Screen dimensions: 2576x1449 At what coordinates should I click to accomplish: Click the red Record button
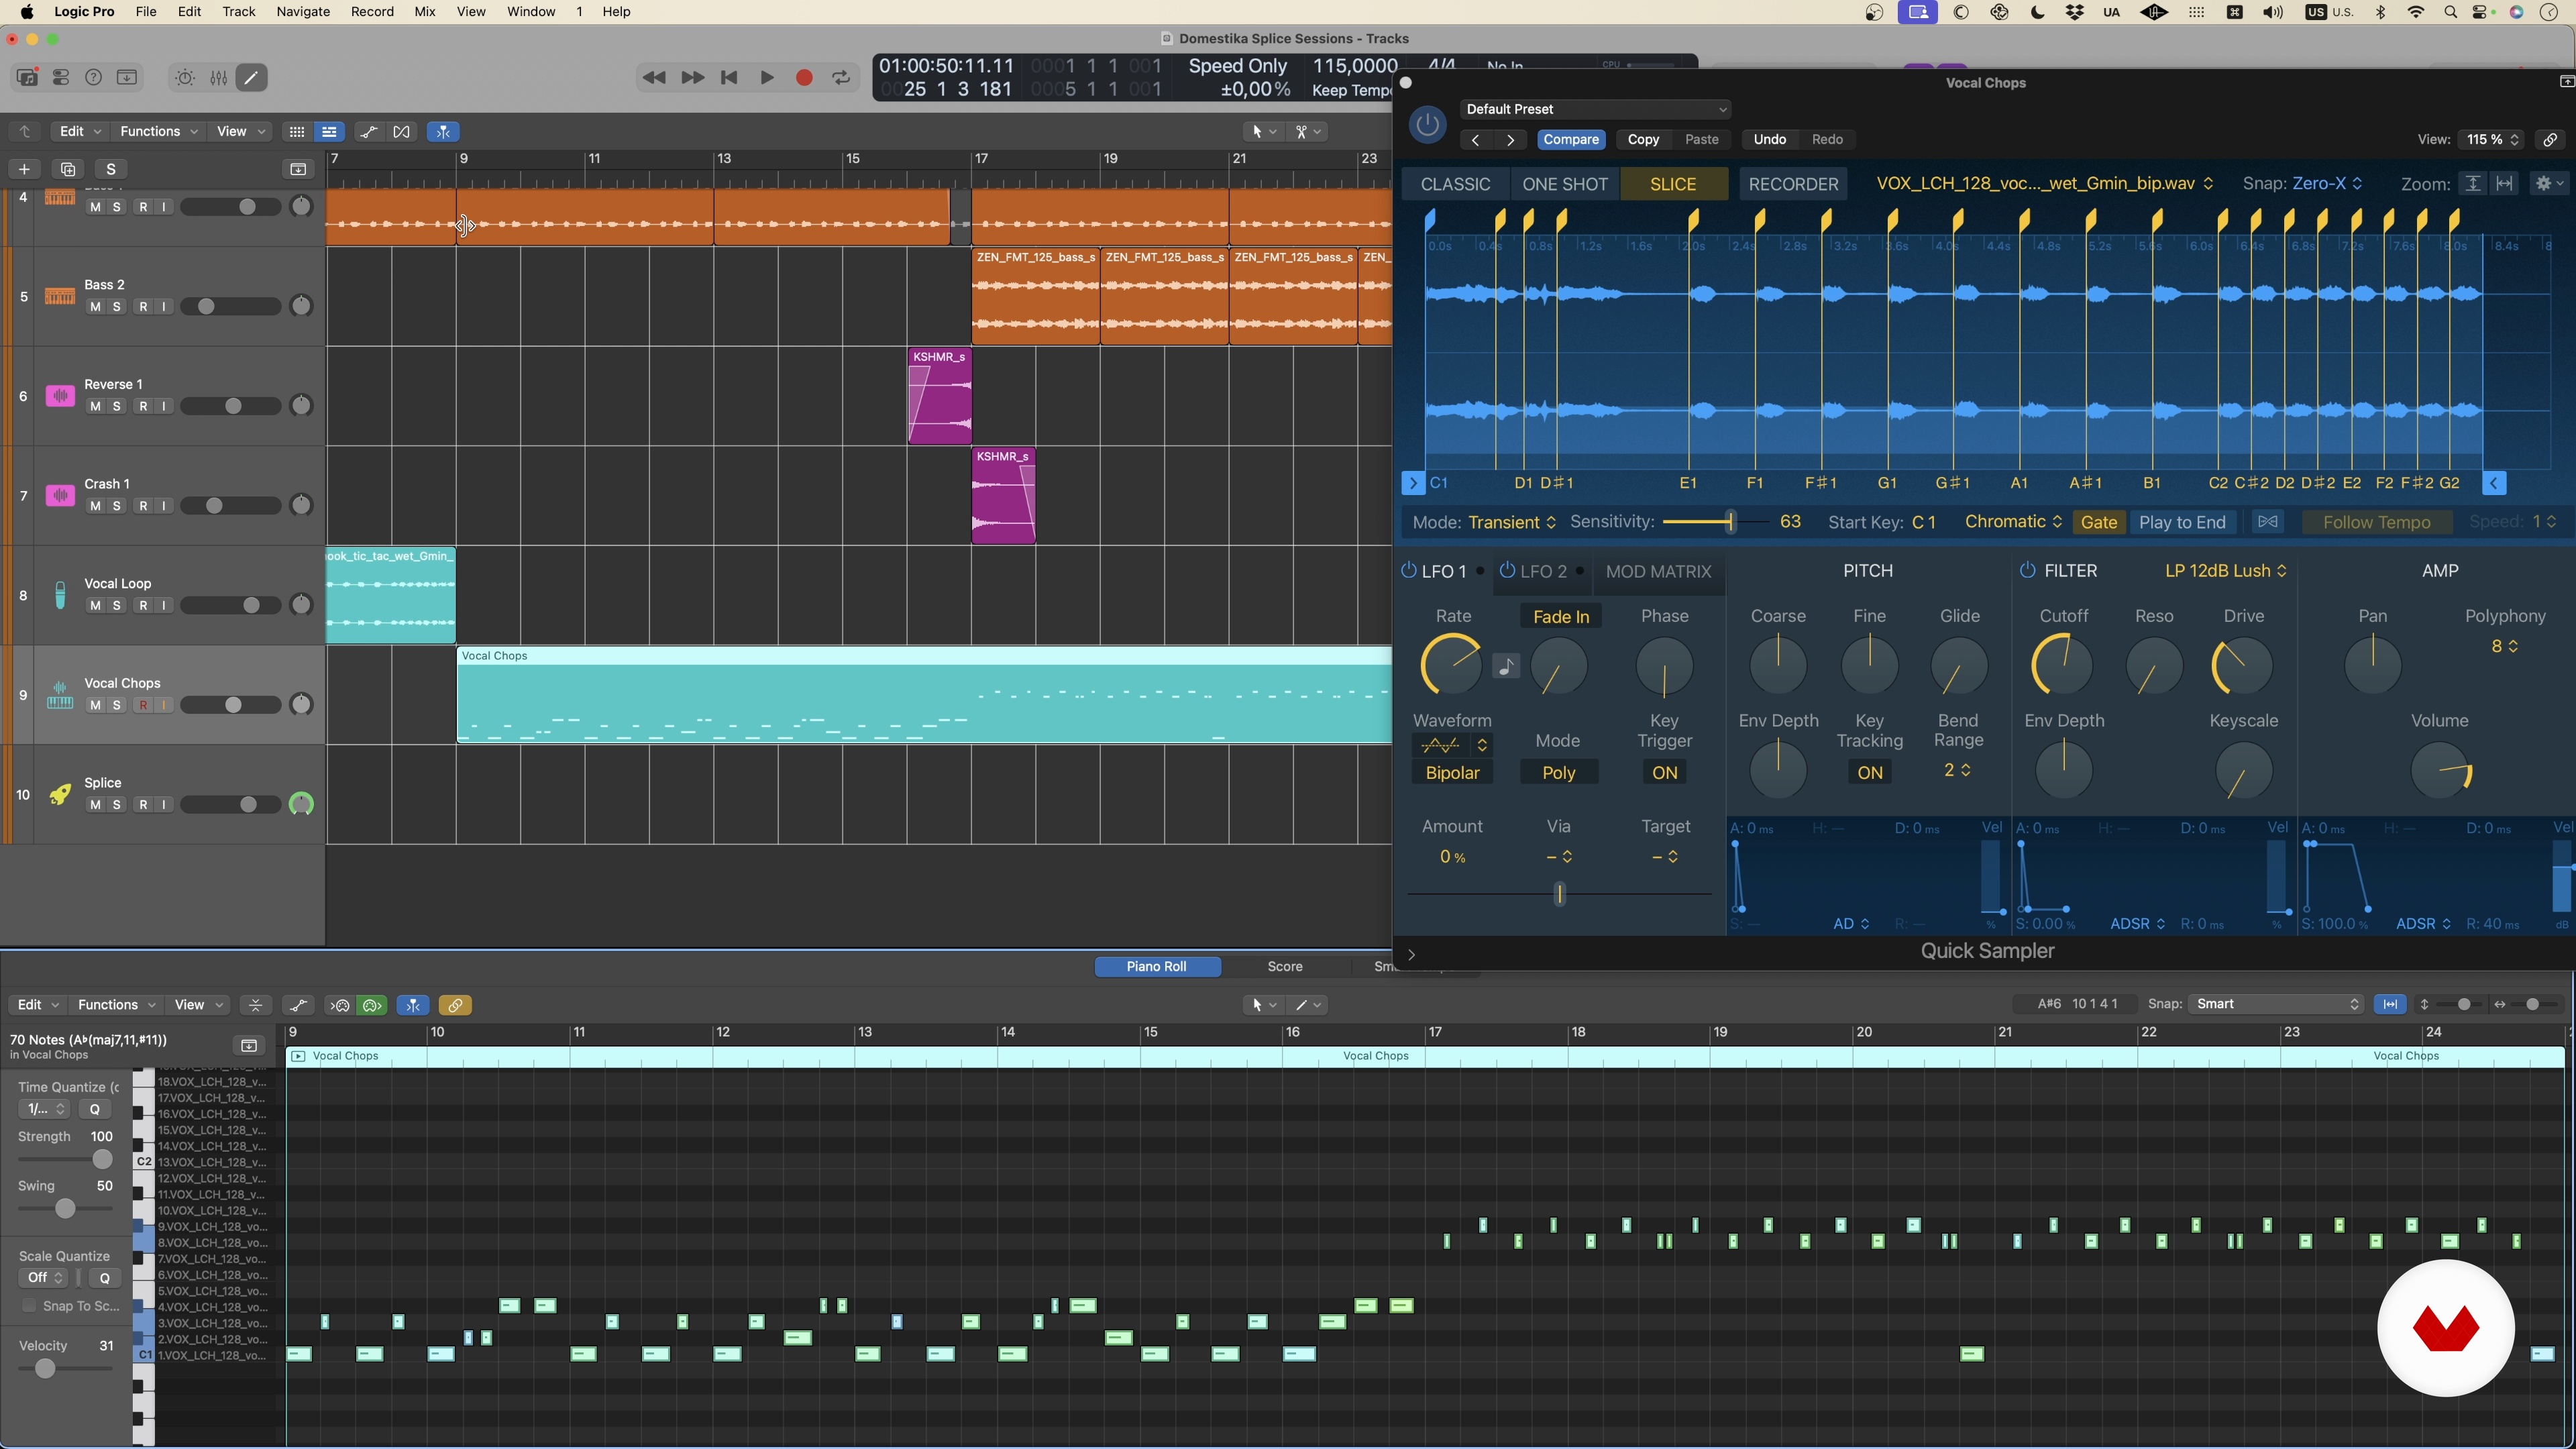point(804,78)
